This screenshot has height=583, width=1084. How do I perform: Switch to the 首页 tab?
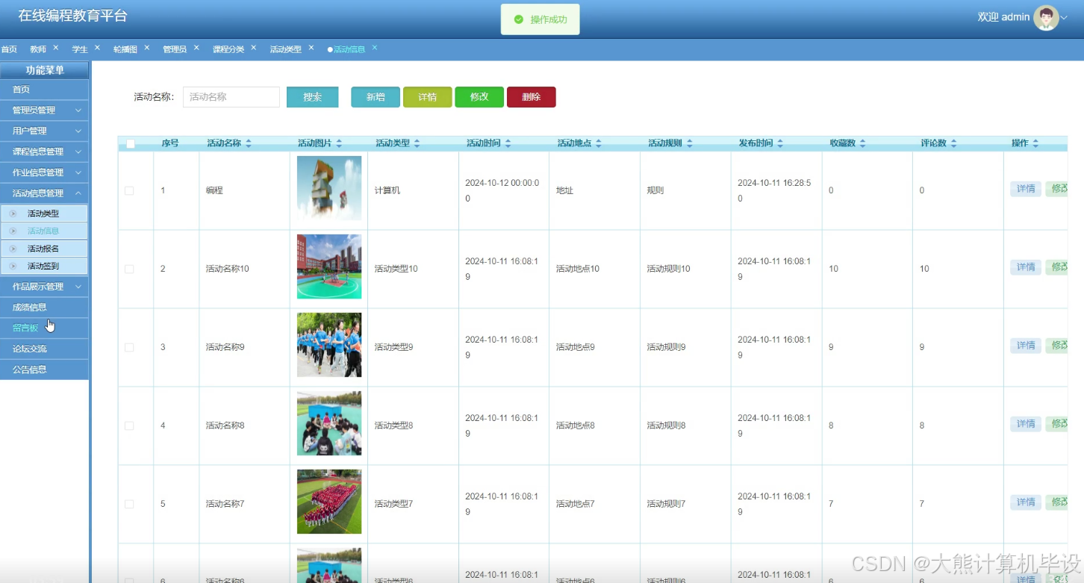click(9, 49)
